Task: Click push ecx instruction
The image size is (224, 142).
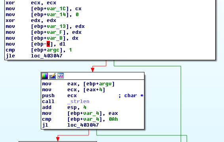Action: click(59, 96)
